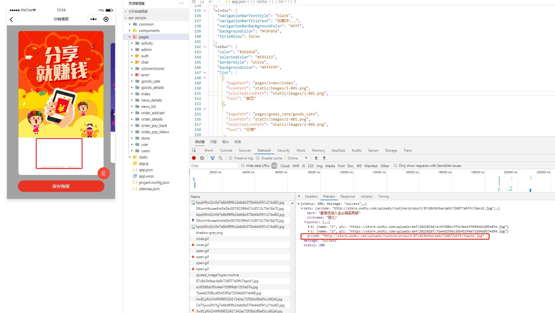Enable the Disable cache checkbox
The height and width of the screenshot is (313, 555).
coord(258,158)
